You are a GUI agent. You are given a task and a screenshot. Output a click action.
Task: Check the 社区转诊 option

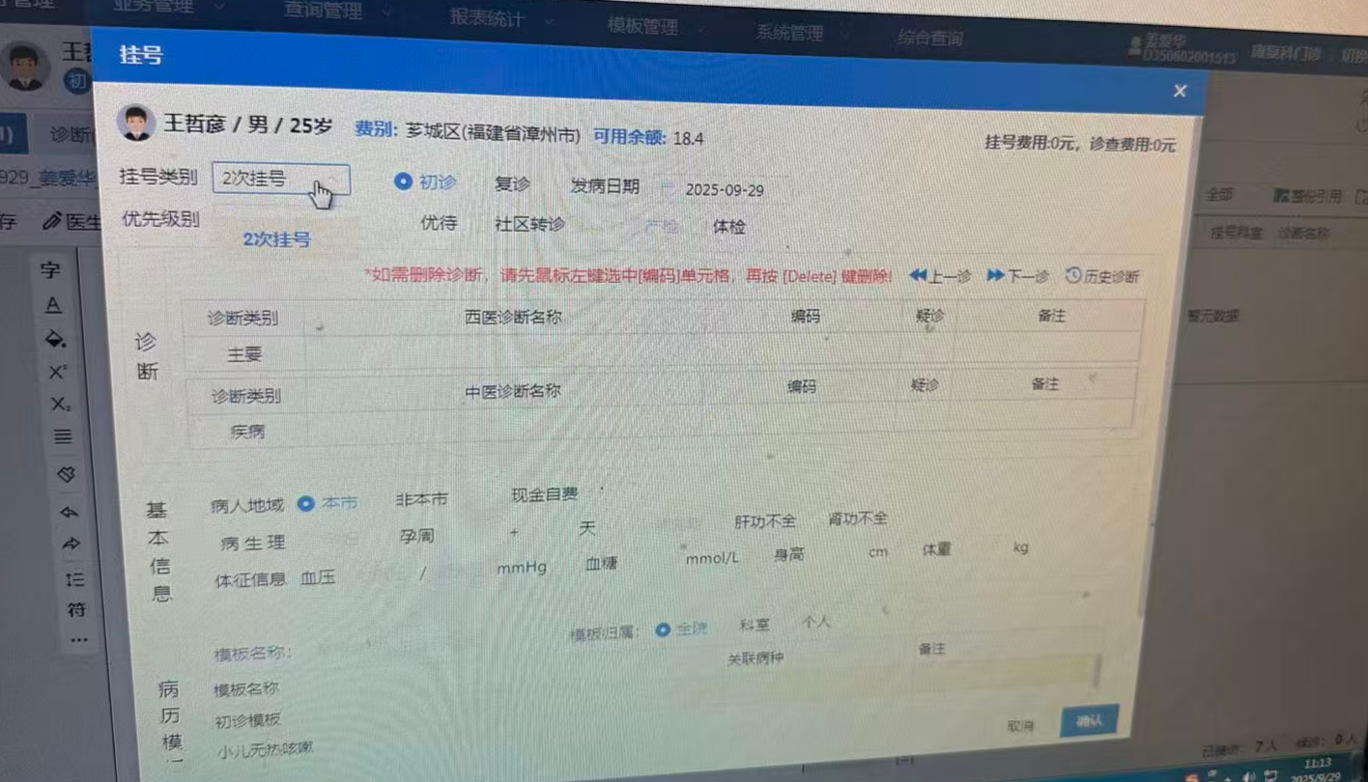(x=529, y=224)
